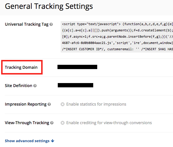Click help icon next to Site Definition
The width and height of the screenshot is (173, 147).
(35, 86)
